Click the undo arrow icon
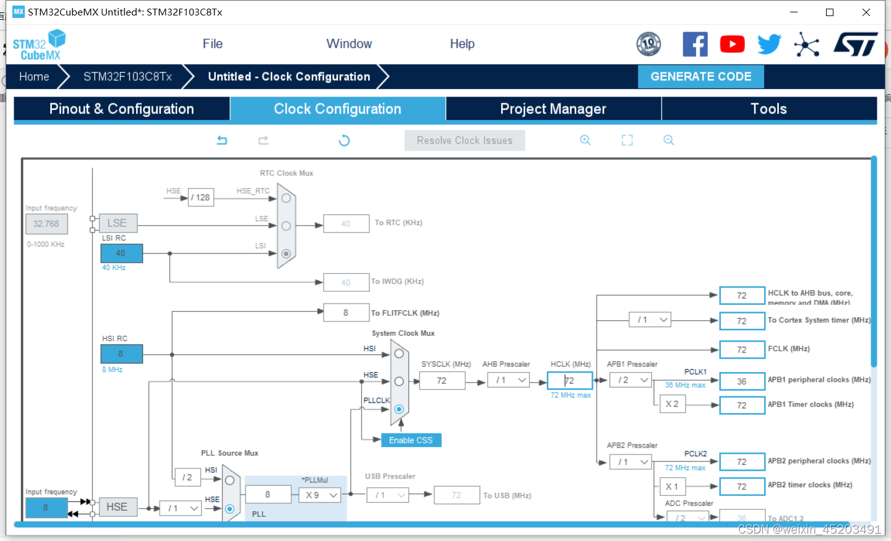Image resolution: width=891 pixels, height=541 pixels. 222,140
